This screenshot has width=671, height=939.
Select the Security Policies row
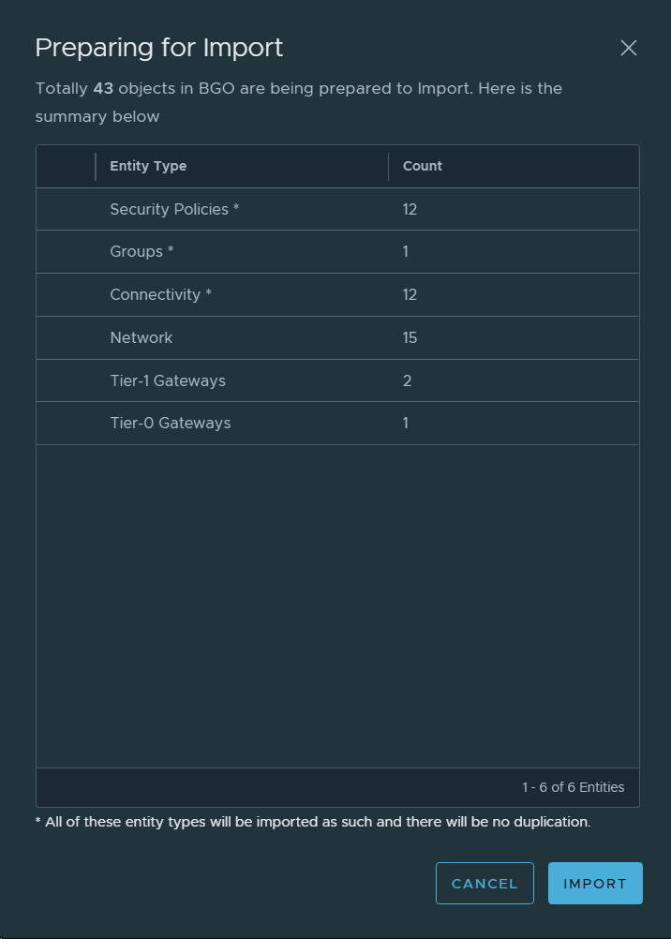174,209
